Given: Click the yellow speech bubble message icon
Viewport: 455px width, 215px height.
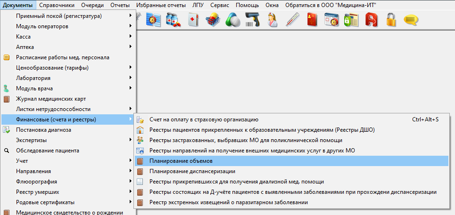Looking at the screenshot, I should coord(411,20).
